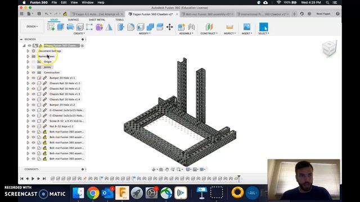Select the Move/Copy cross-arrow tool
The width and height of the screenshot is (360, 202).
coord(170,27)
